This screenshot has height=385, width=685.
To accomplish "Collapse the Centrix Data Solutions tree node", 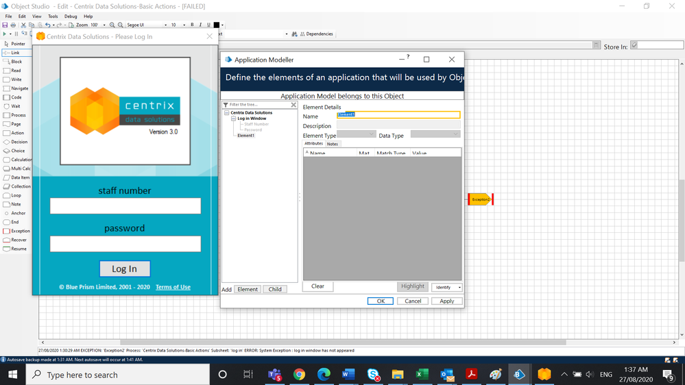I will click(x=227, y=113).
